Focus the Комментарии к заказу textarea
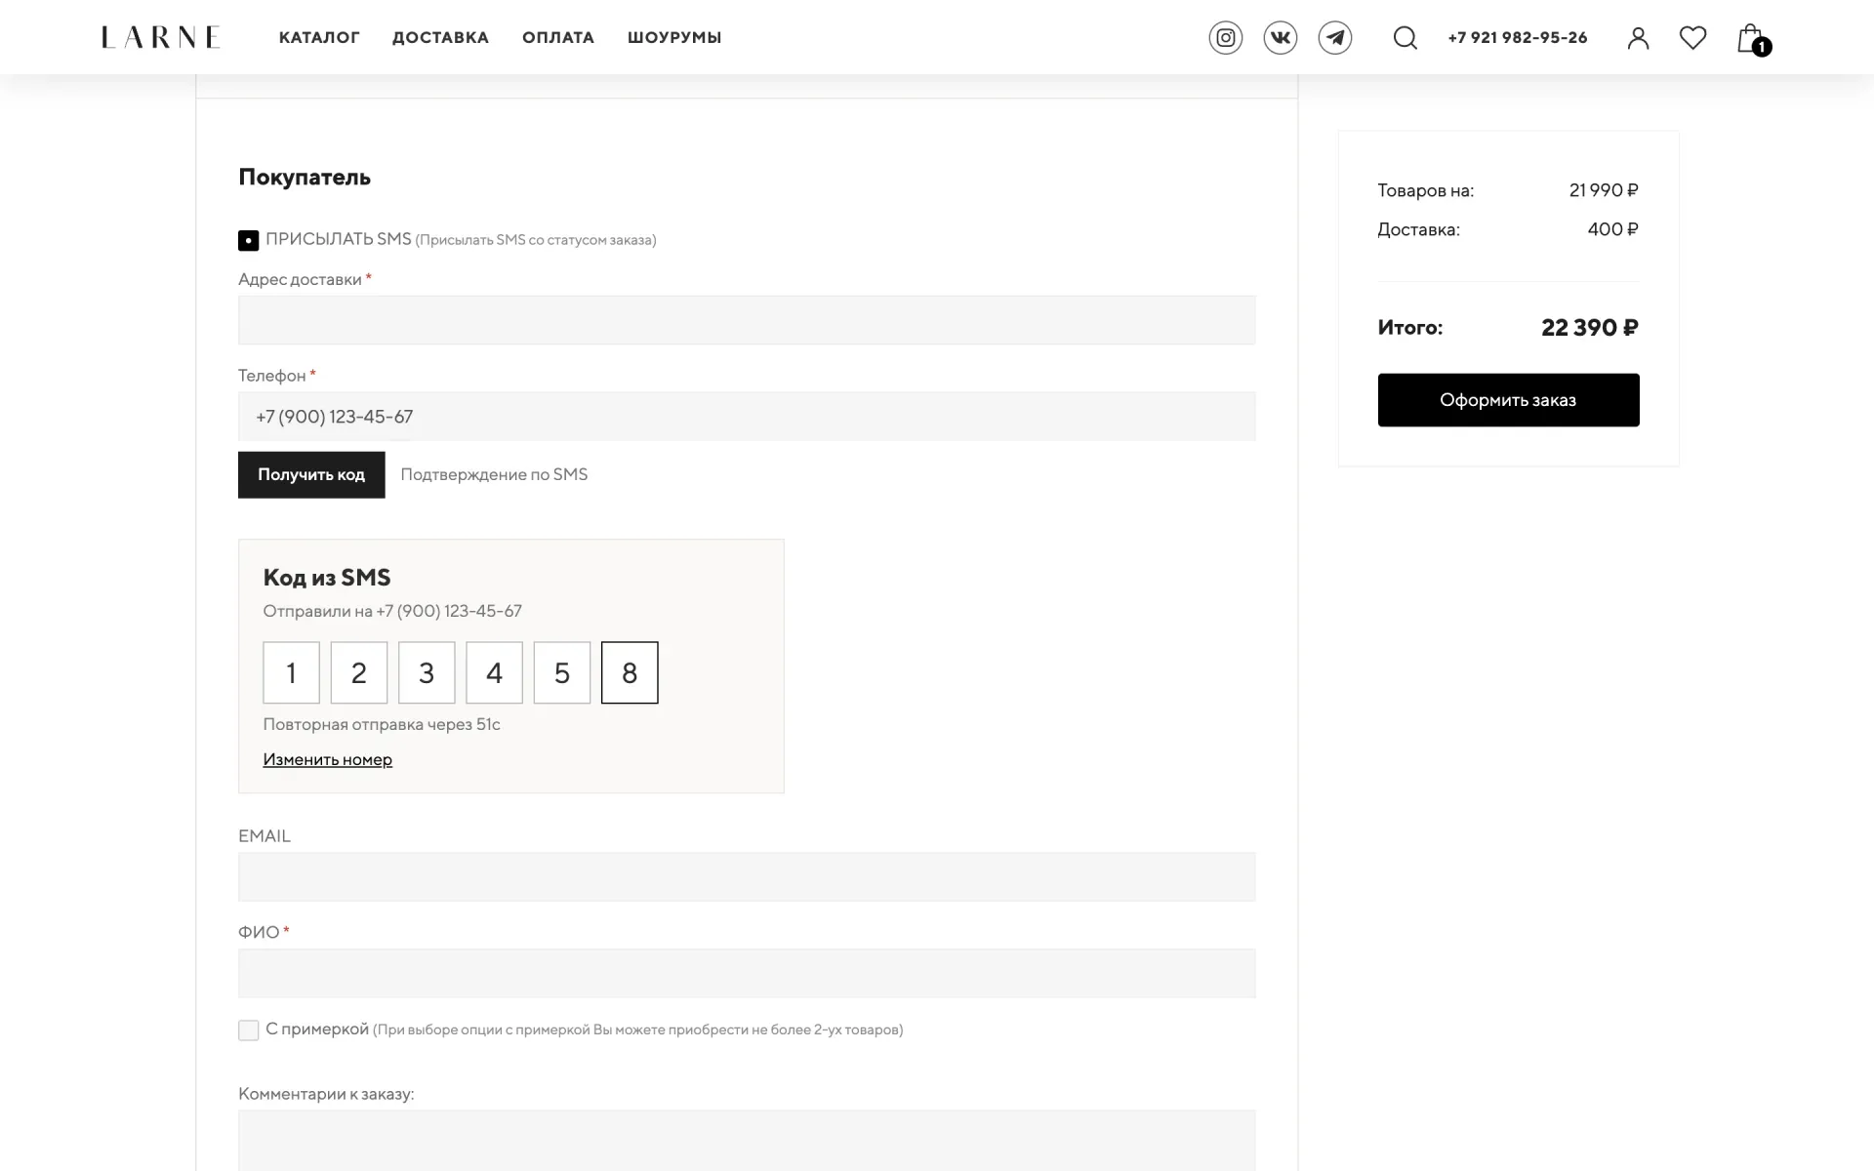The width and height of the screenshot is (1874, 1171). (747, 1141)
